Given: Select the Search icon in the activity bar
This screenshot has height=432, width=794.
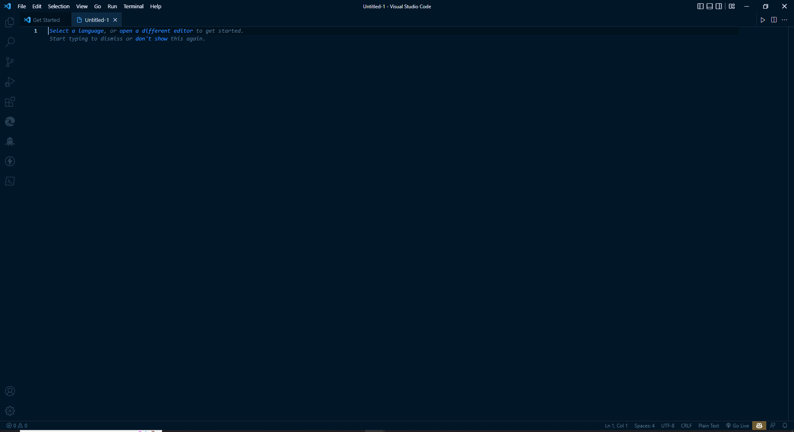Looking at the screenshot, I should tap(10, 42).
